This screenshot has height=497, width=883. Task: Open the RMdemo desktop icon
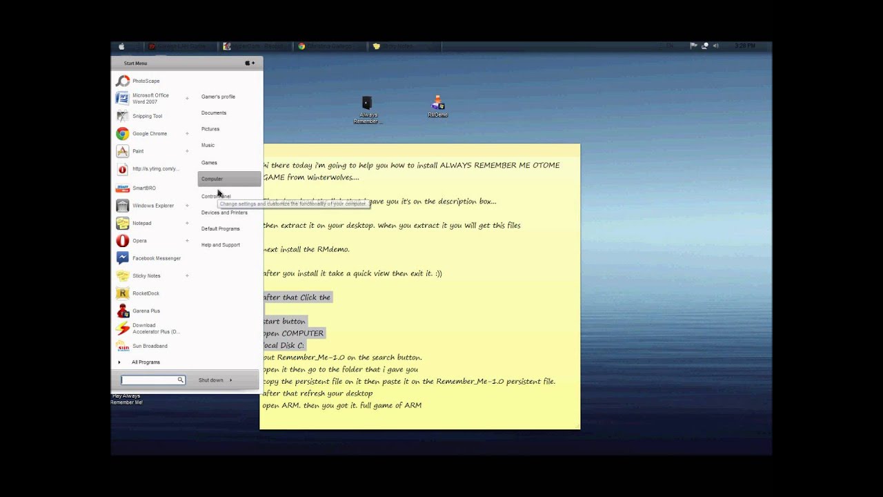(x=437, y=107)
